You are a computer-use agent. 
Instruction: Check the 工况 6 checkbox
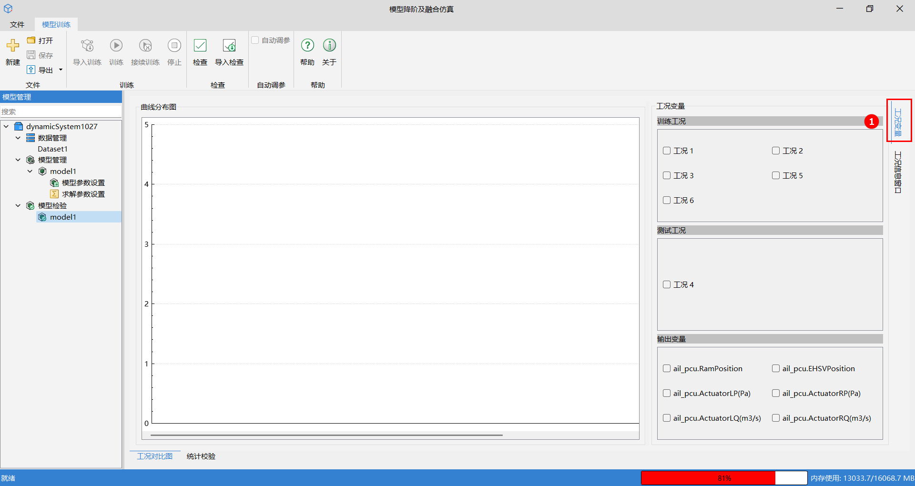coord(667,200)
